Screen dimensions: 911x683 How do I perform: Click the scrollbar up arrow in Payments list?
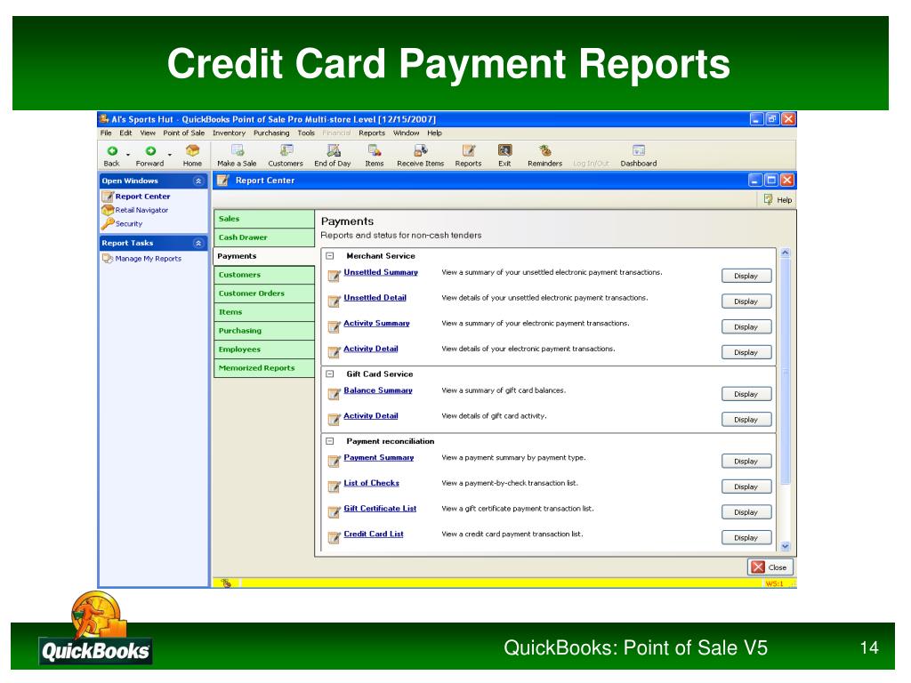click(x=786, y=253)
